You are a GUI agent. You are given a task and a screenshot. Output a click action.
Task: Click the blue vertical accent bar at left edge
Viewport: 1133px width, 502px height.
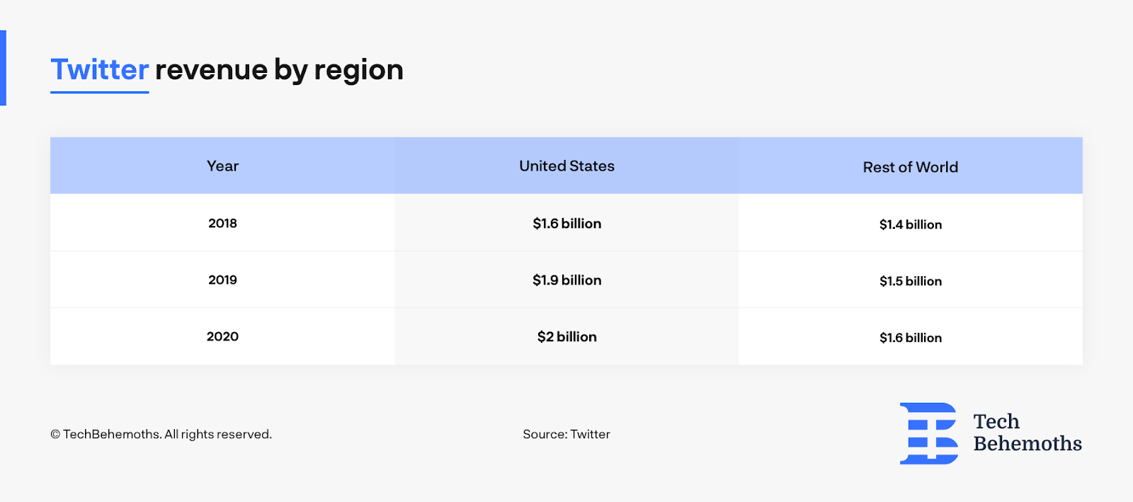tap(3, 68)
